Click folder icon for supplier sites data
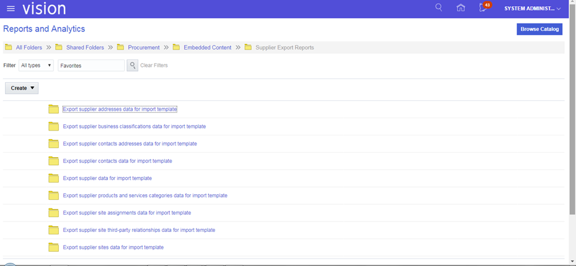Viewport: 576px width, 266px height. click(54, 247)
